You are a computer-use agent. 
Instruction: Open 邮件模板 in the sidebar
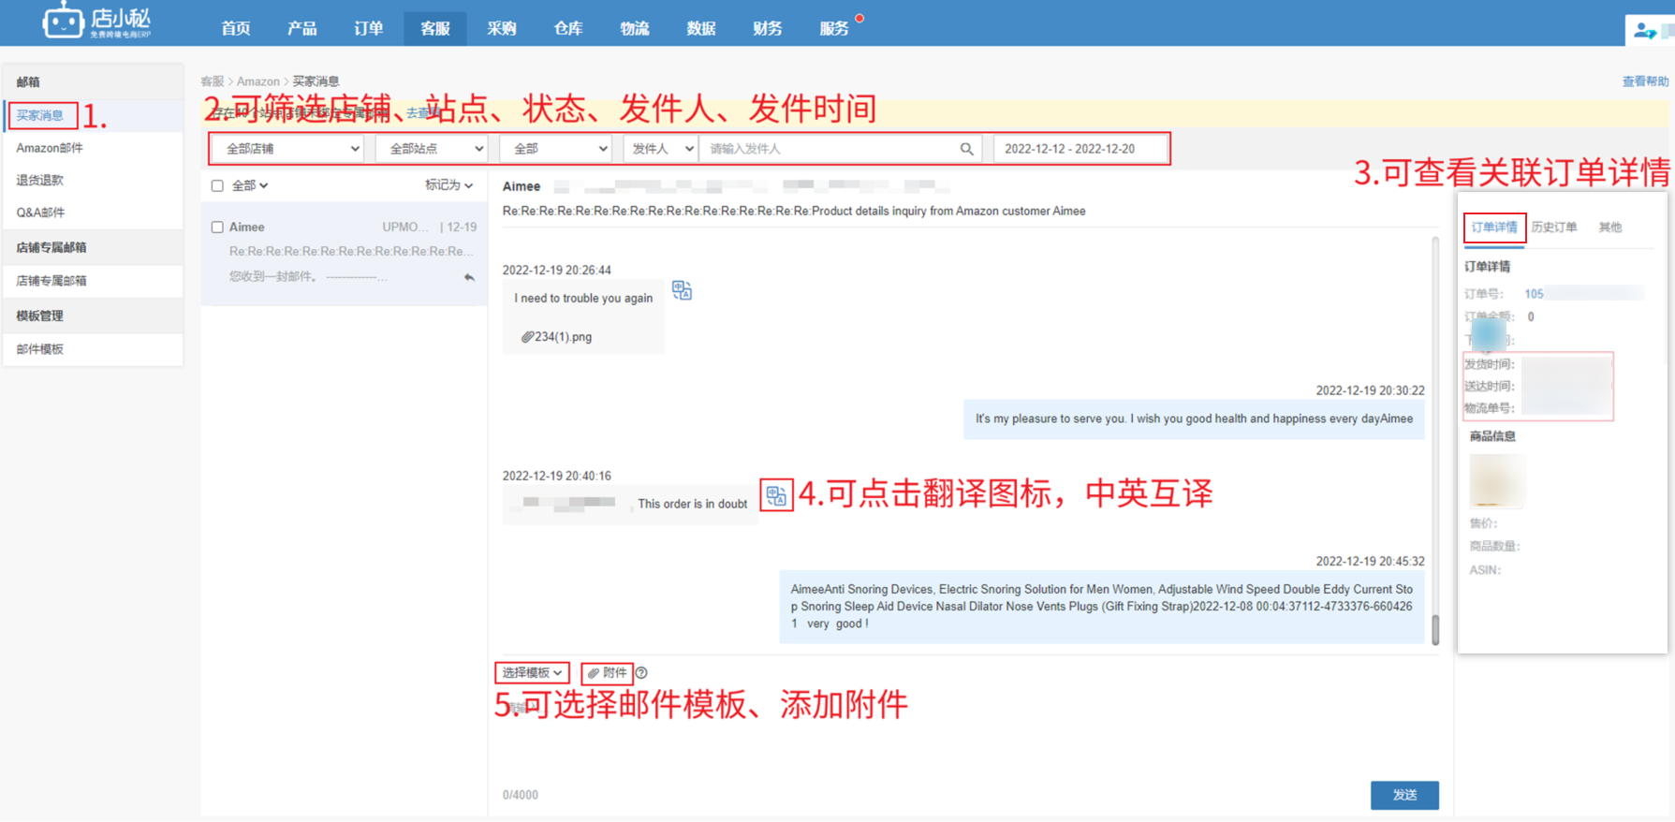click(x=40, y=349)
